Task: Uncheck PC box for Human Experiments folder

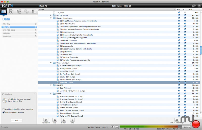Action: click(x=185, y=18)
